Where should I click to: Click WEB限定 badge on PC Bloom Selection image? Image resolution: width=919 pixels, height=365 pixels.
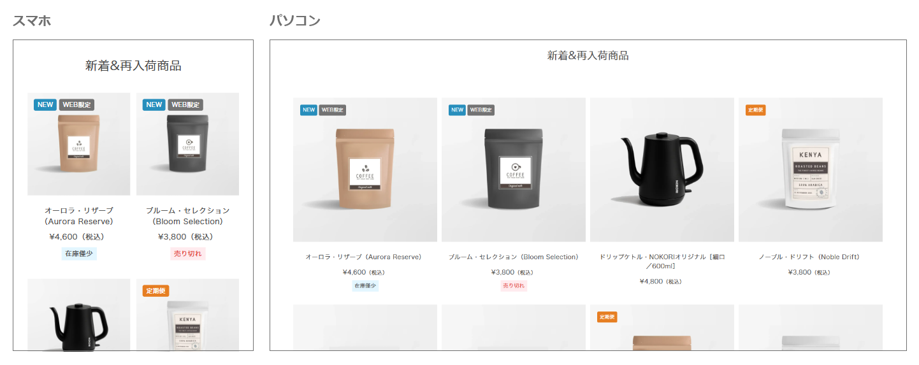(x=481, y=110)
